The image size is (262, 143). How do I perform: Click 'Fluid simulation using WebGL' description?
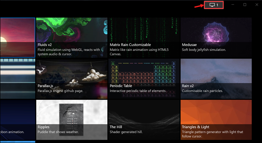tap(69, 52)
